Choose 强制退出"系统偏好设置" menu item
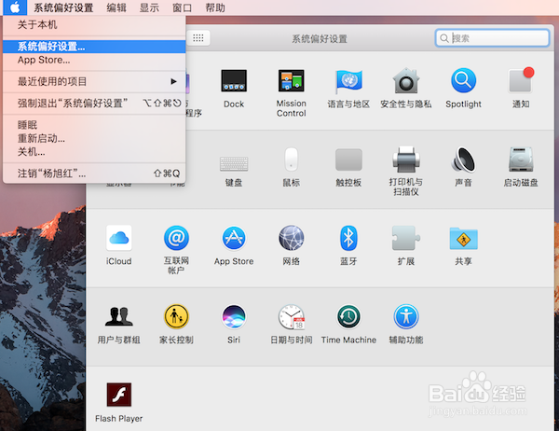The image size is (559, 431). [94, 104]
